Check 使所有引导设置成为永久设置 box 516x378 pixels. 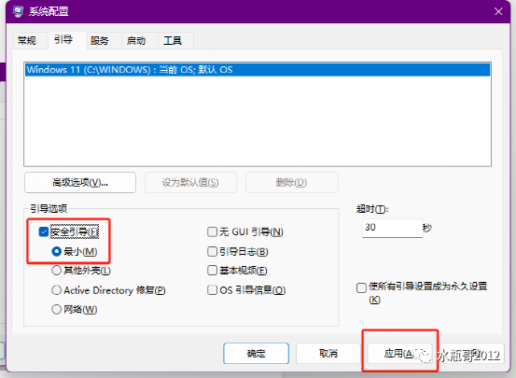361,287
